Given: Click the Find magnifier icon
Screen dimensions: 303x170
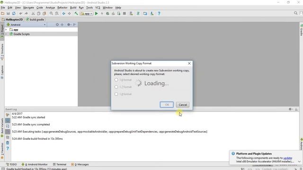Looking at the screenshot, I should coord(51,14).
